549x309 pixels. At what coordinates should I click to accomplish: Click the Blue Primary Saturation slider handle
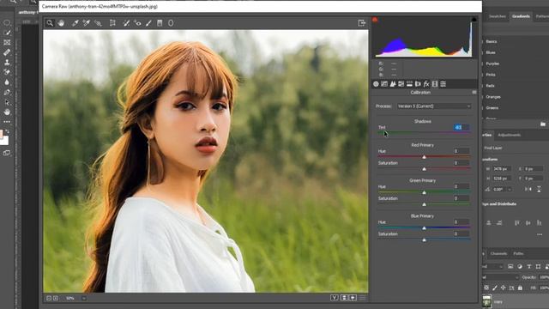pos(424,240)
